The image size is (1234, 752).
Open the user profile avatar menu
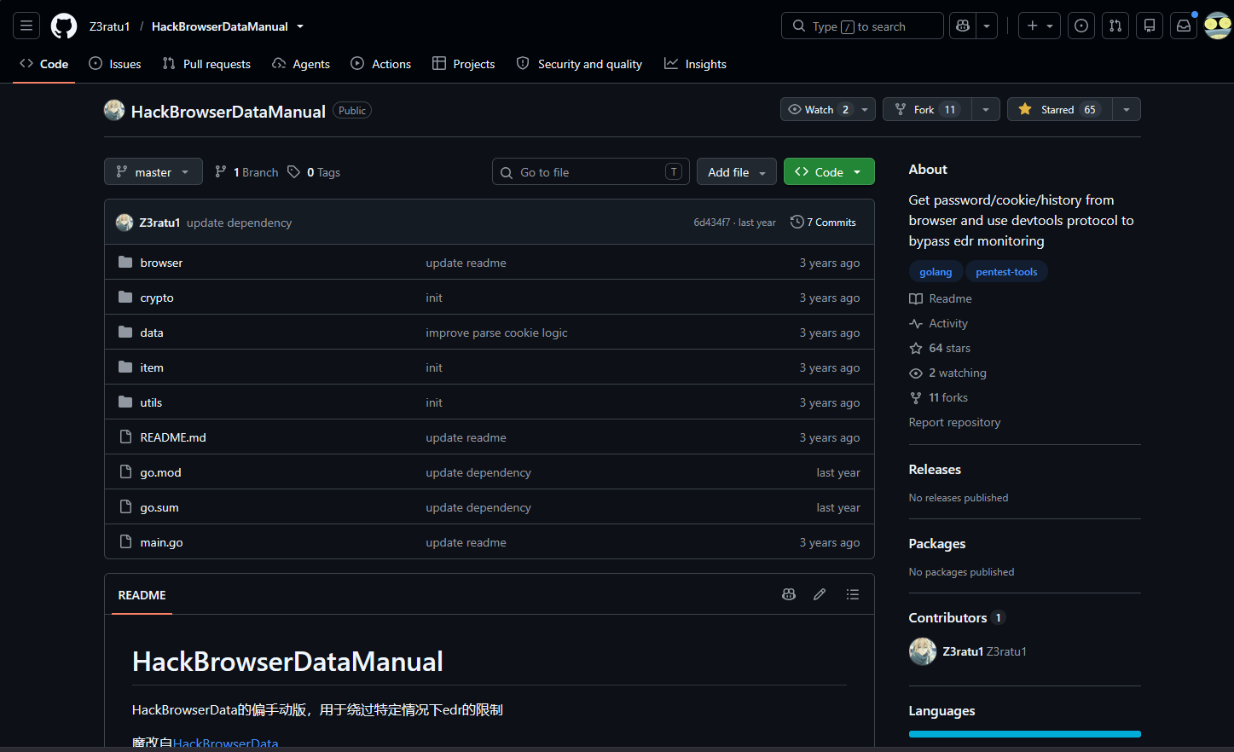click(x=1217, y=26)
